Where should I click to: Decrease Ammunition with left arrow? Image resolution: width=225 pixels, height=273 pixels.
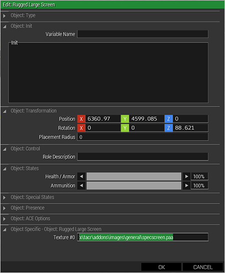point(81,185)
